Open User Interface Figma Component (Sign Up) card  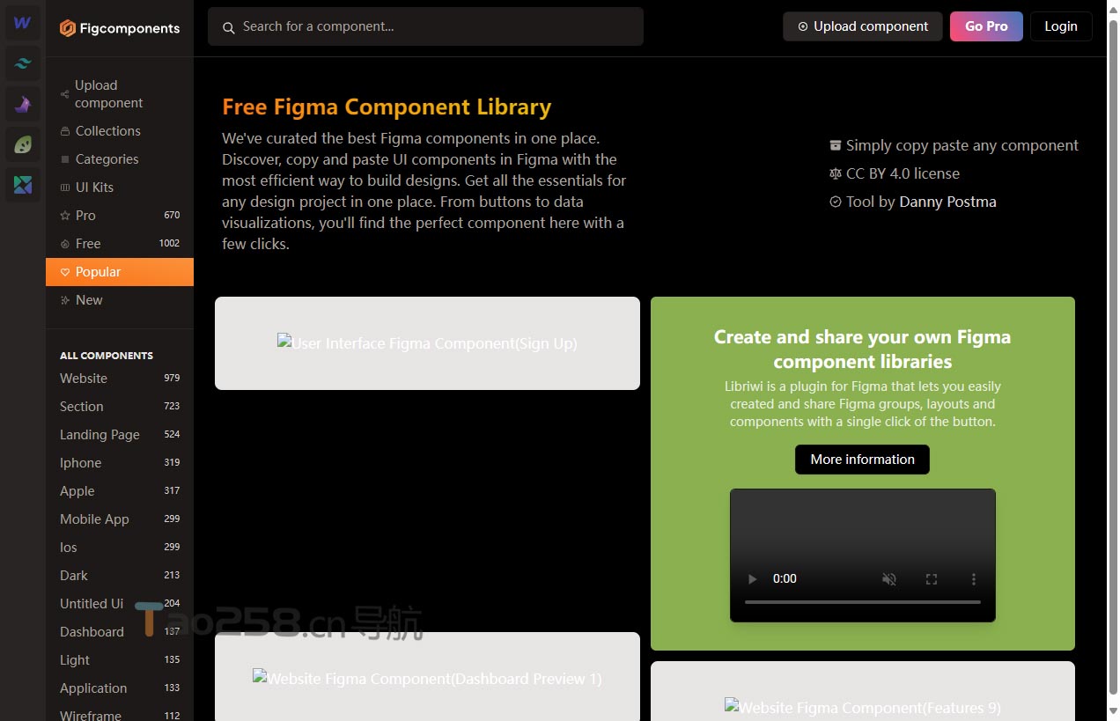(427, 343)
